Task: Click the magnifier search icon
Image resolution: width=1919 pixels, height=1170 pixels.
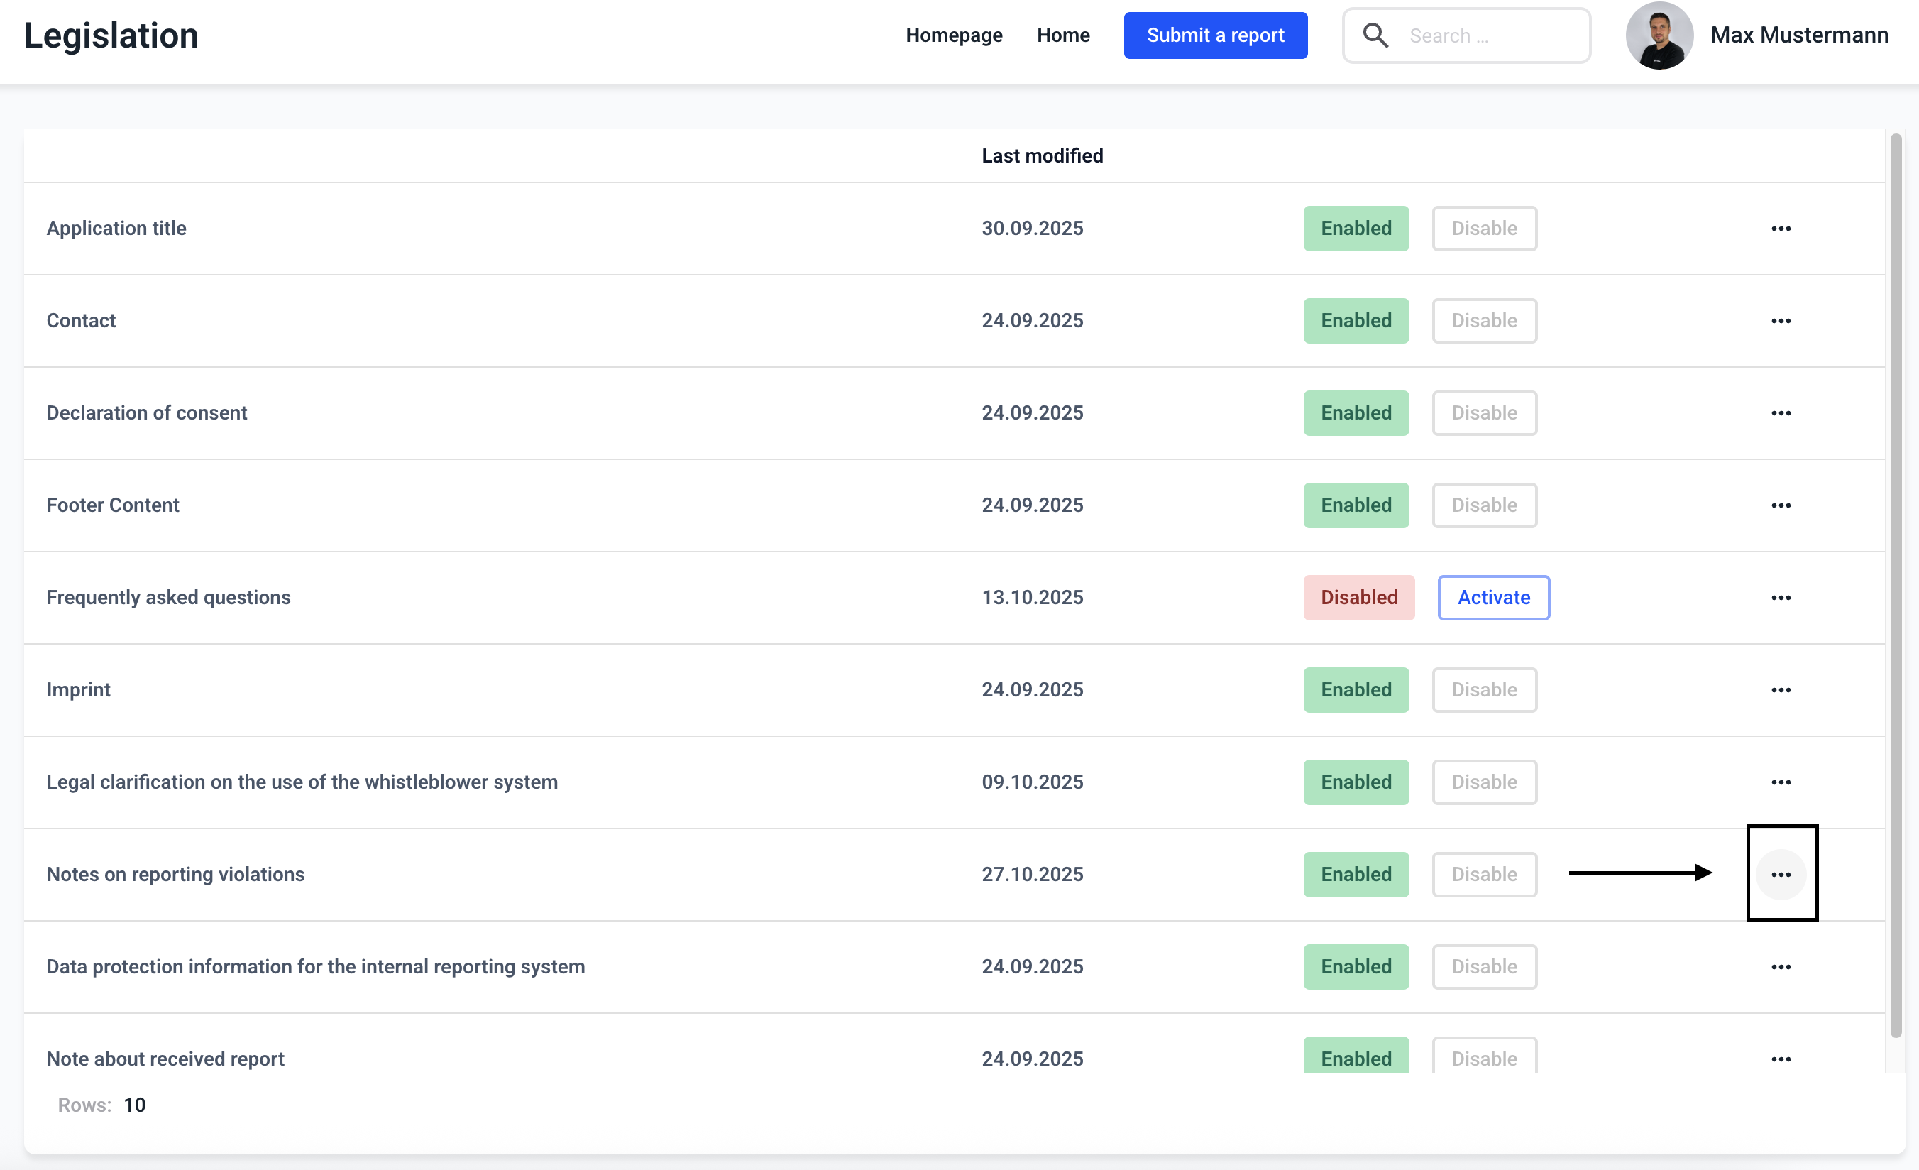Action: pos(1375,35)
